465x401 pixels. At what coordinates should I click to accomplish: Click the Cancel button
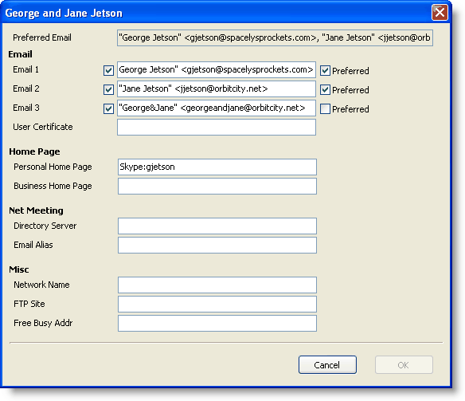[x=327, y=365]
